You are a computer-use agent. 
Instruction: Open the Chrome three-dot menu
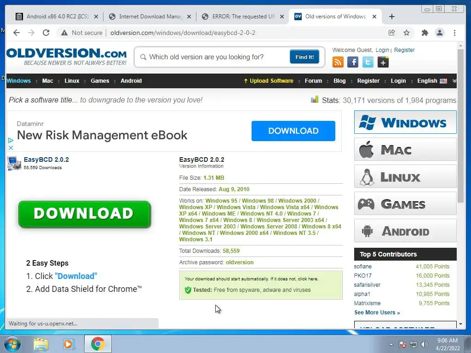[454, 33]
